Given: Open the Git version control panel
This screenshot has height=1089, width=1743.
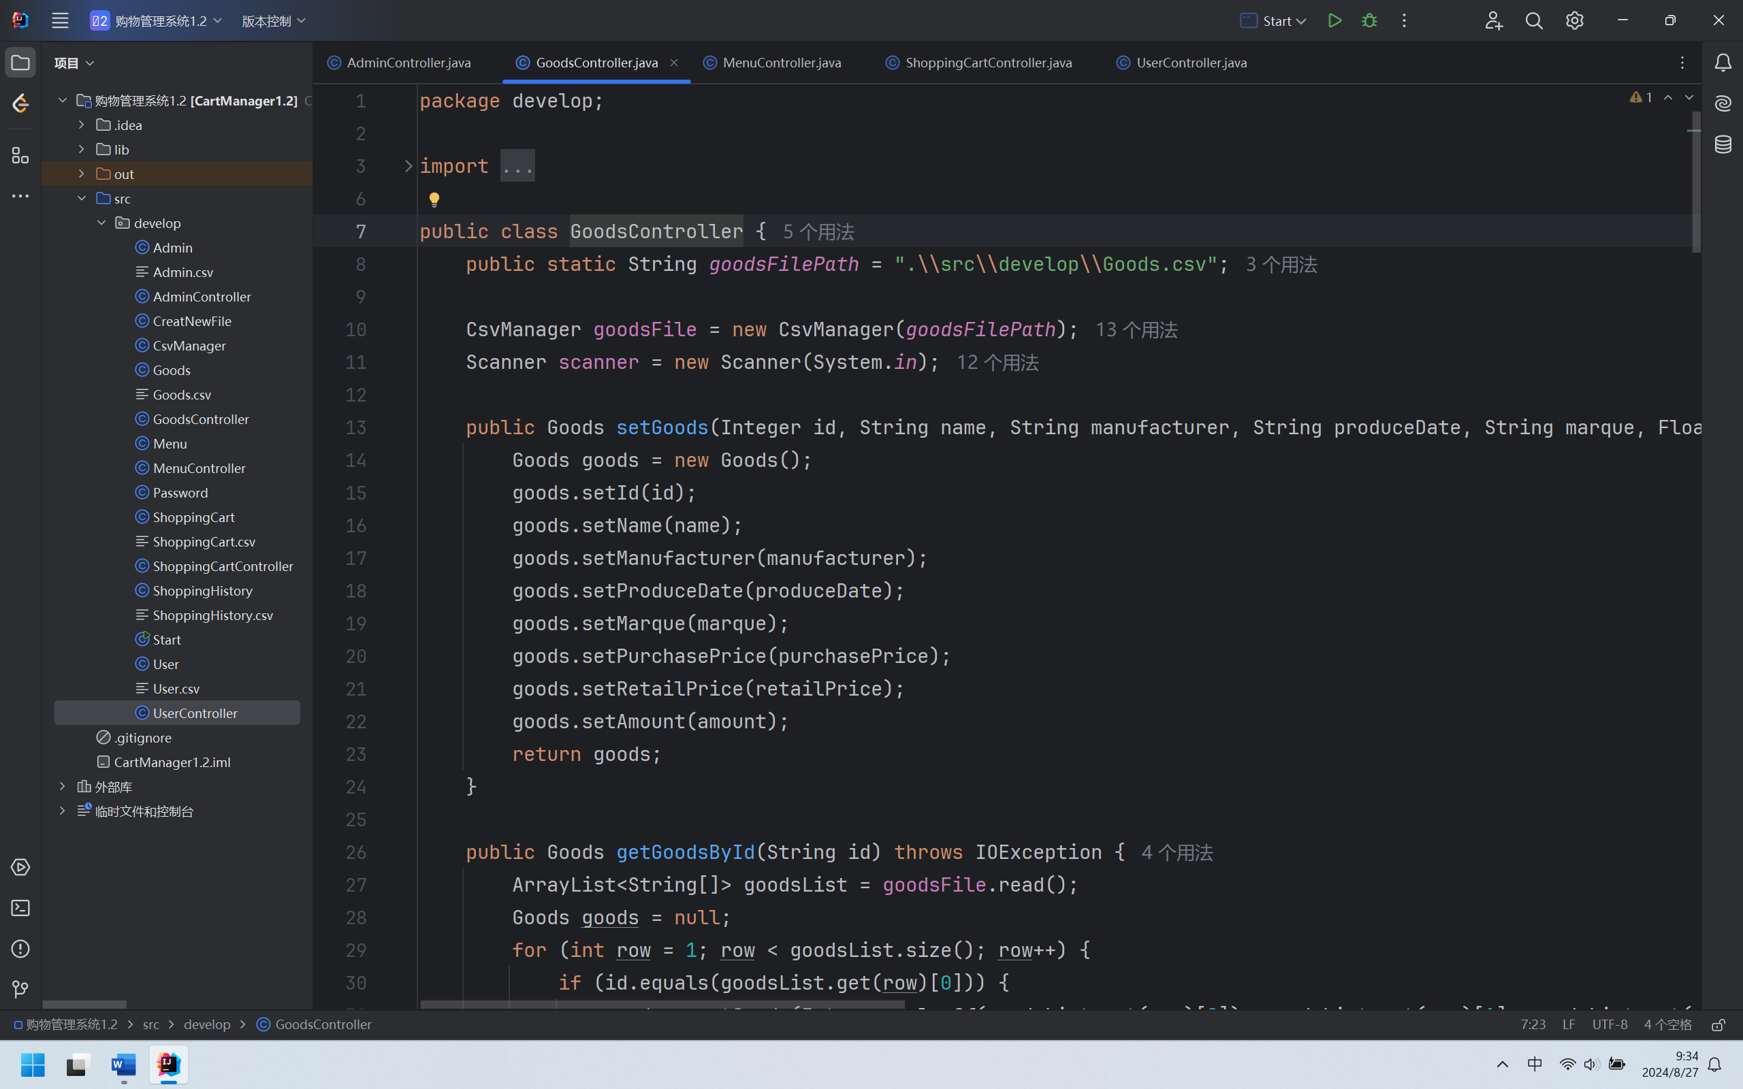Looking at the screenshot, I should (x=20, y=989).
